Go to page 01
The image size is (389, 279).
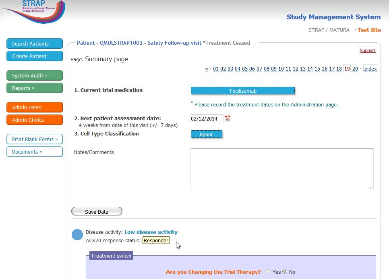216,69
